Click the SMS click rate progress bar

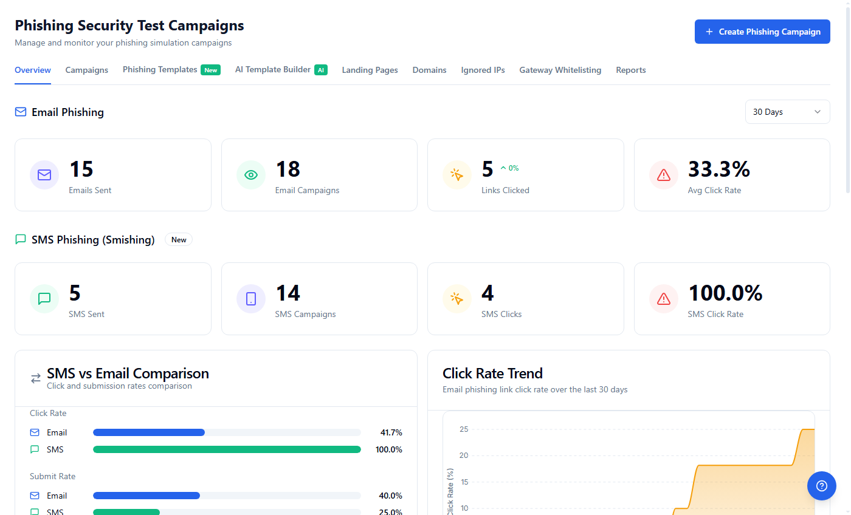[227, 449]
